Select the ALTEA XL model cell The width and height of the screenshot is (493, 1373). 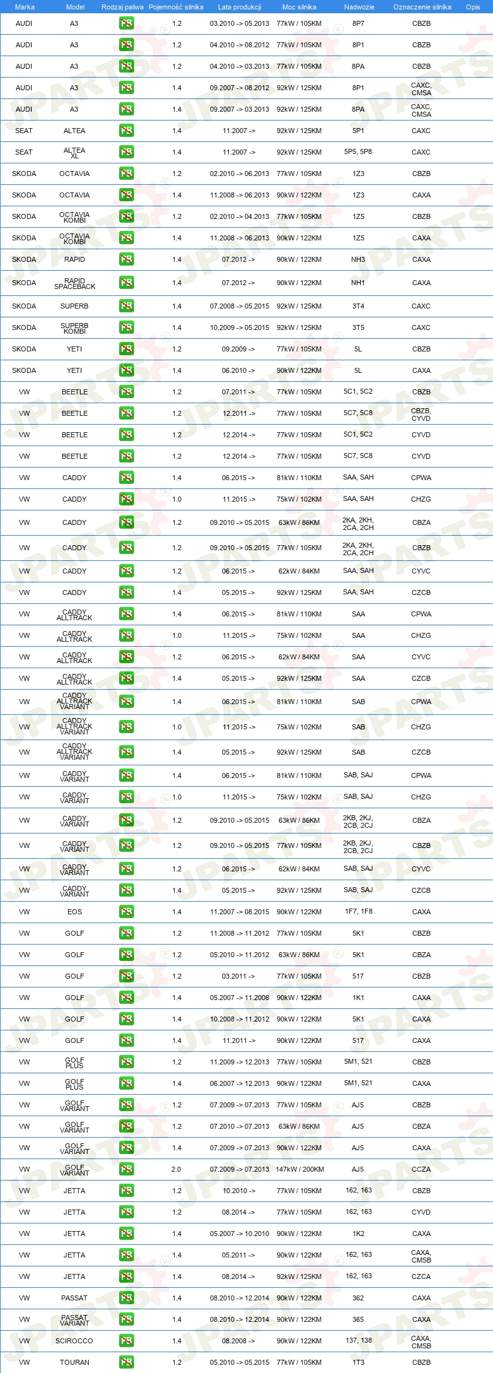74,153
